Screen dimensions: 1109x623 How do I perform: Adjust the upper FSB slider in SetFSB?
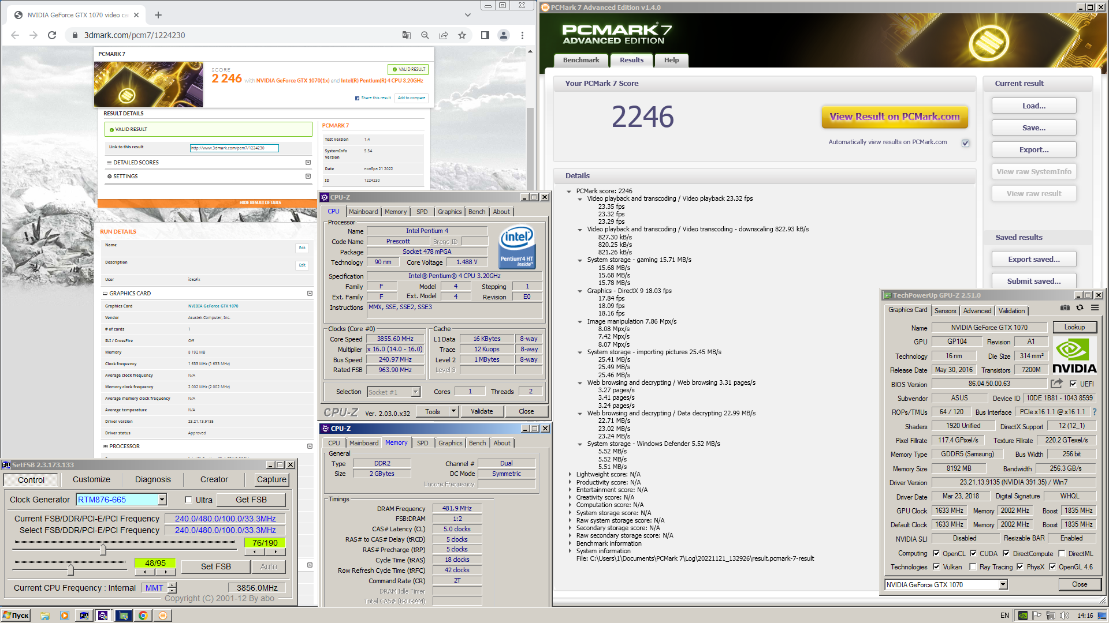coord(103,549)
